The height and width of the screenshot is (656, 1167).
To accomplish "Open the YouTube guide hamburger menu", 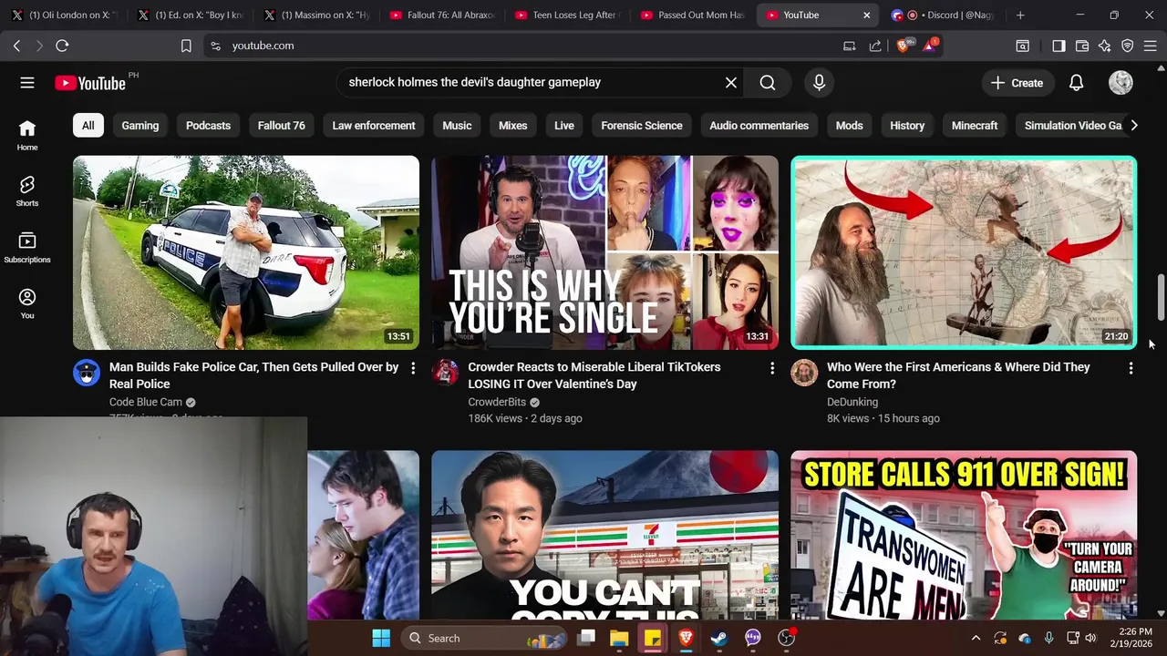I will (27, 83).
